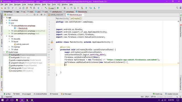182x102 pixels.
Task: Open the Gradle Console
Action: pos(171,94)
